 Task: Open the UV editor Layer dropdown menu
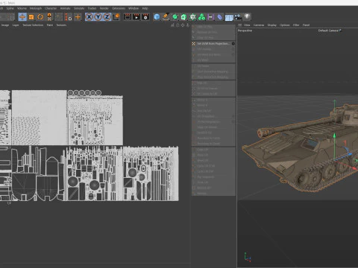pos(16,25)
